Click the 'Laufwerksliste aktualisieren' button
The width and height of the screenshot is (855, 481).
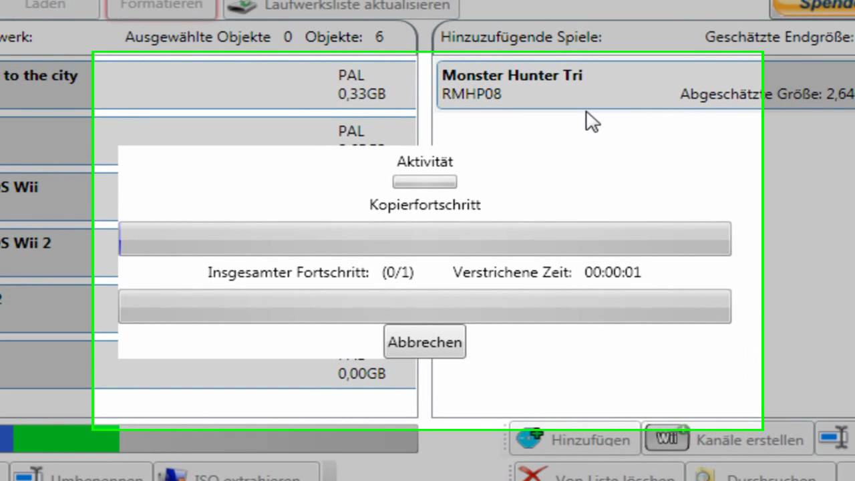point(342,7)
